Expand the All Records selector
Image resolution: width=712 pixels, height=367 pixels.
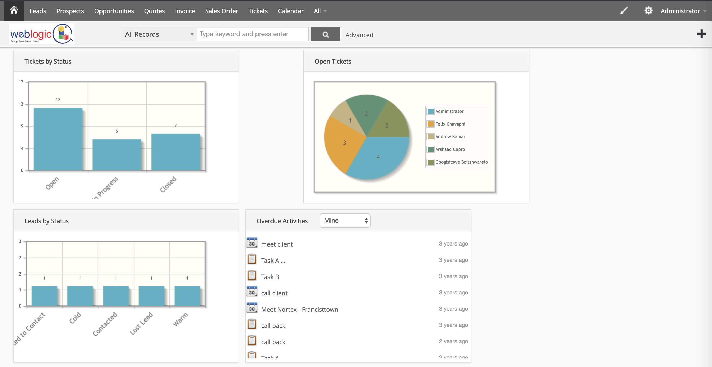(x=158, y=34)
